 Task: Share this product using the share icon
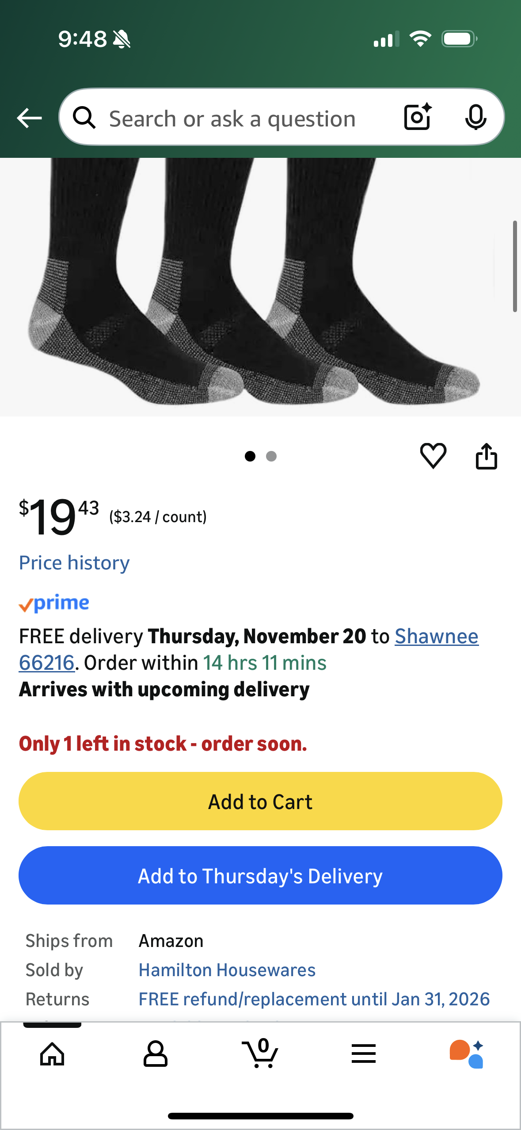tap(487, 455)
